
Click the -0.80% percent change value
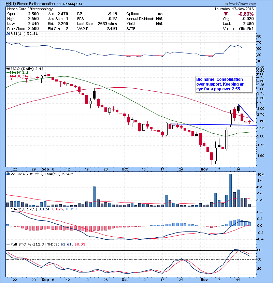click(246, 14)
